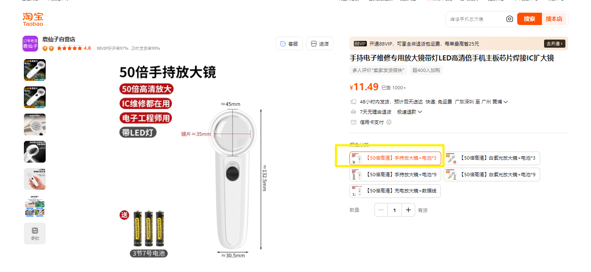Viewport: 591px width, 272px height.
Task: Click the 客服 customer service icon button
Action: (x=289, y=43)
